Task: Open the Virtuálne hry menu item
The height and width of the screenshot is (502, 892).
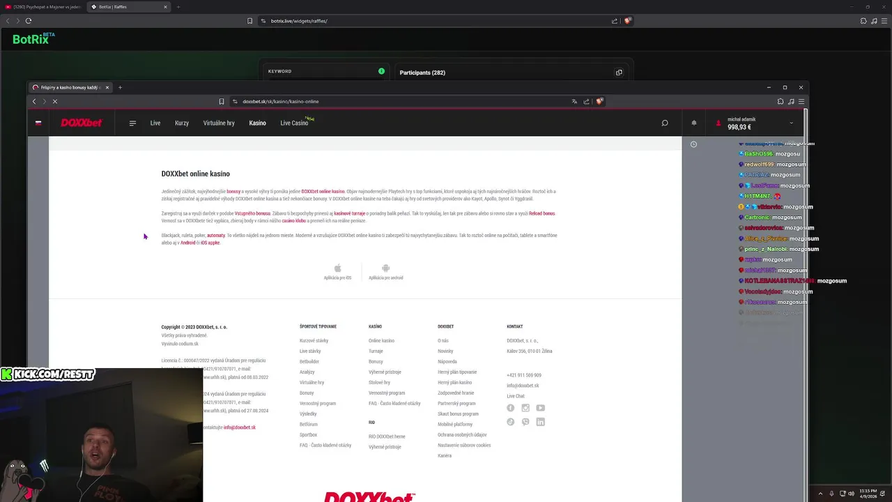Action: click(x=219, y=123)
